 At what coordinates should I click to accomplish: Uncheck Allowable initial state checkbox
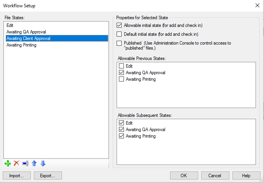click(x=119, y=25)
